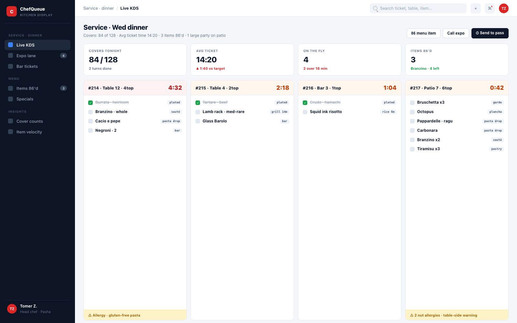Open Bar tickets in sidebar
This screenshot has height=323, width=517.
pos(37,66)
